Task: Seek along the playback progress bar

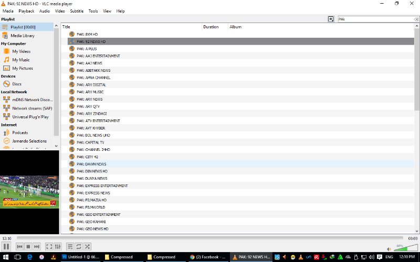Action: [x=209, y=238]
